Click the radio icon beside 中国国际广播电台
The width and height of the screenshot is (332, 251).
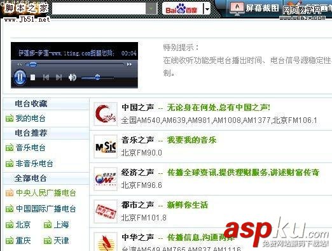pyautogui.click(x=10, y=209)
